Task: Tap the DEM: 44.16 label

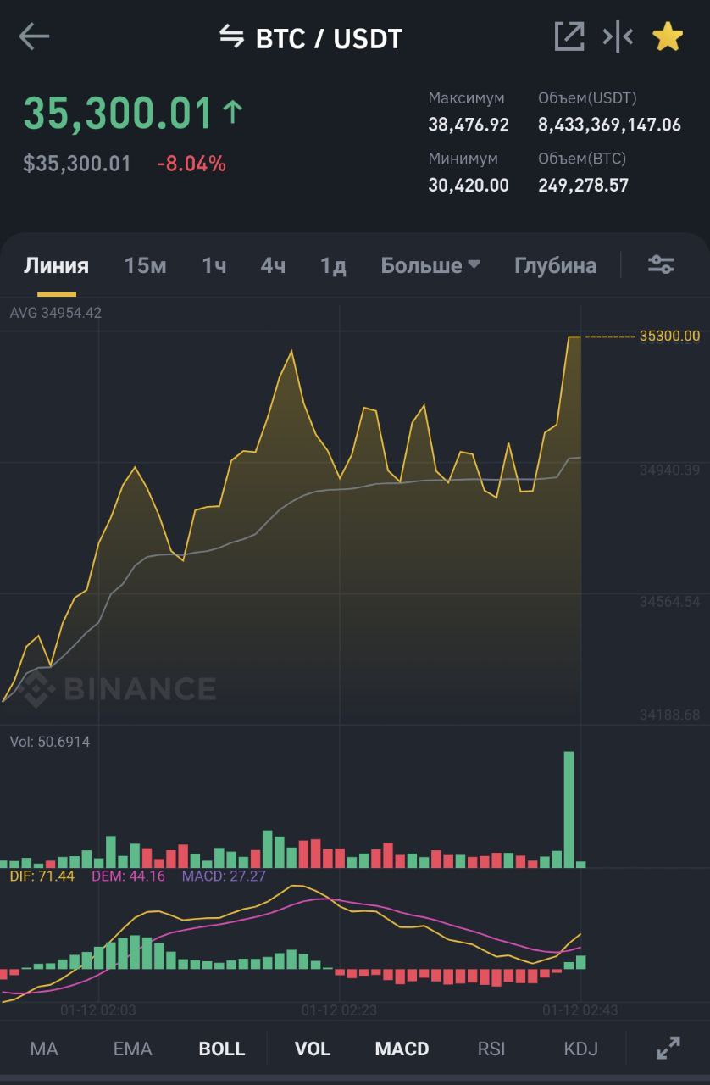Action: (128, 876)
